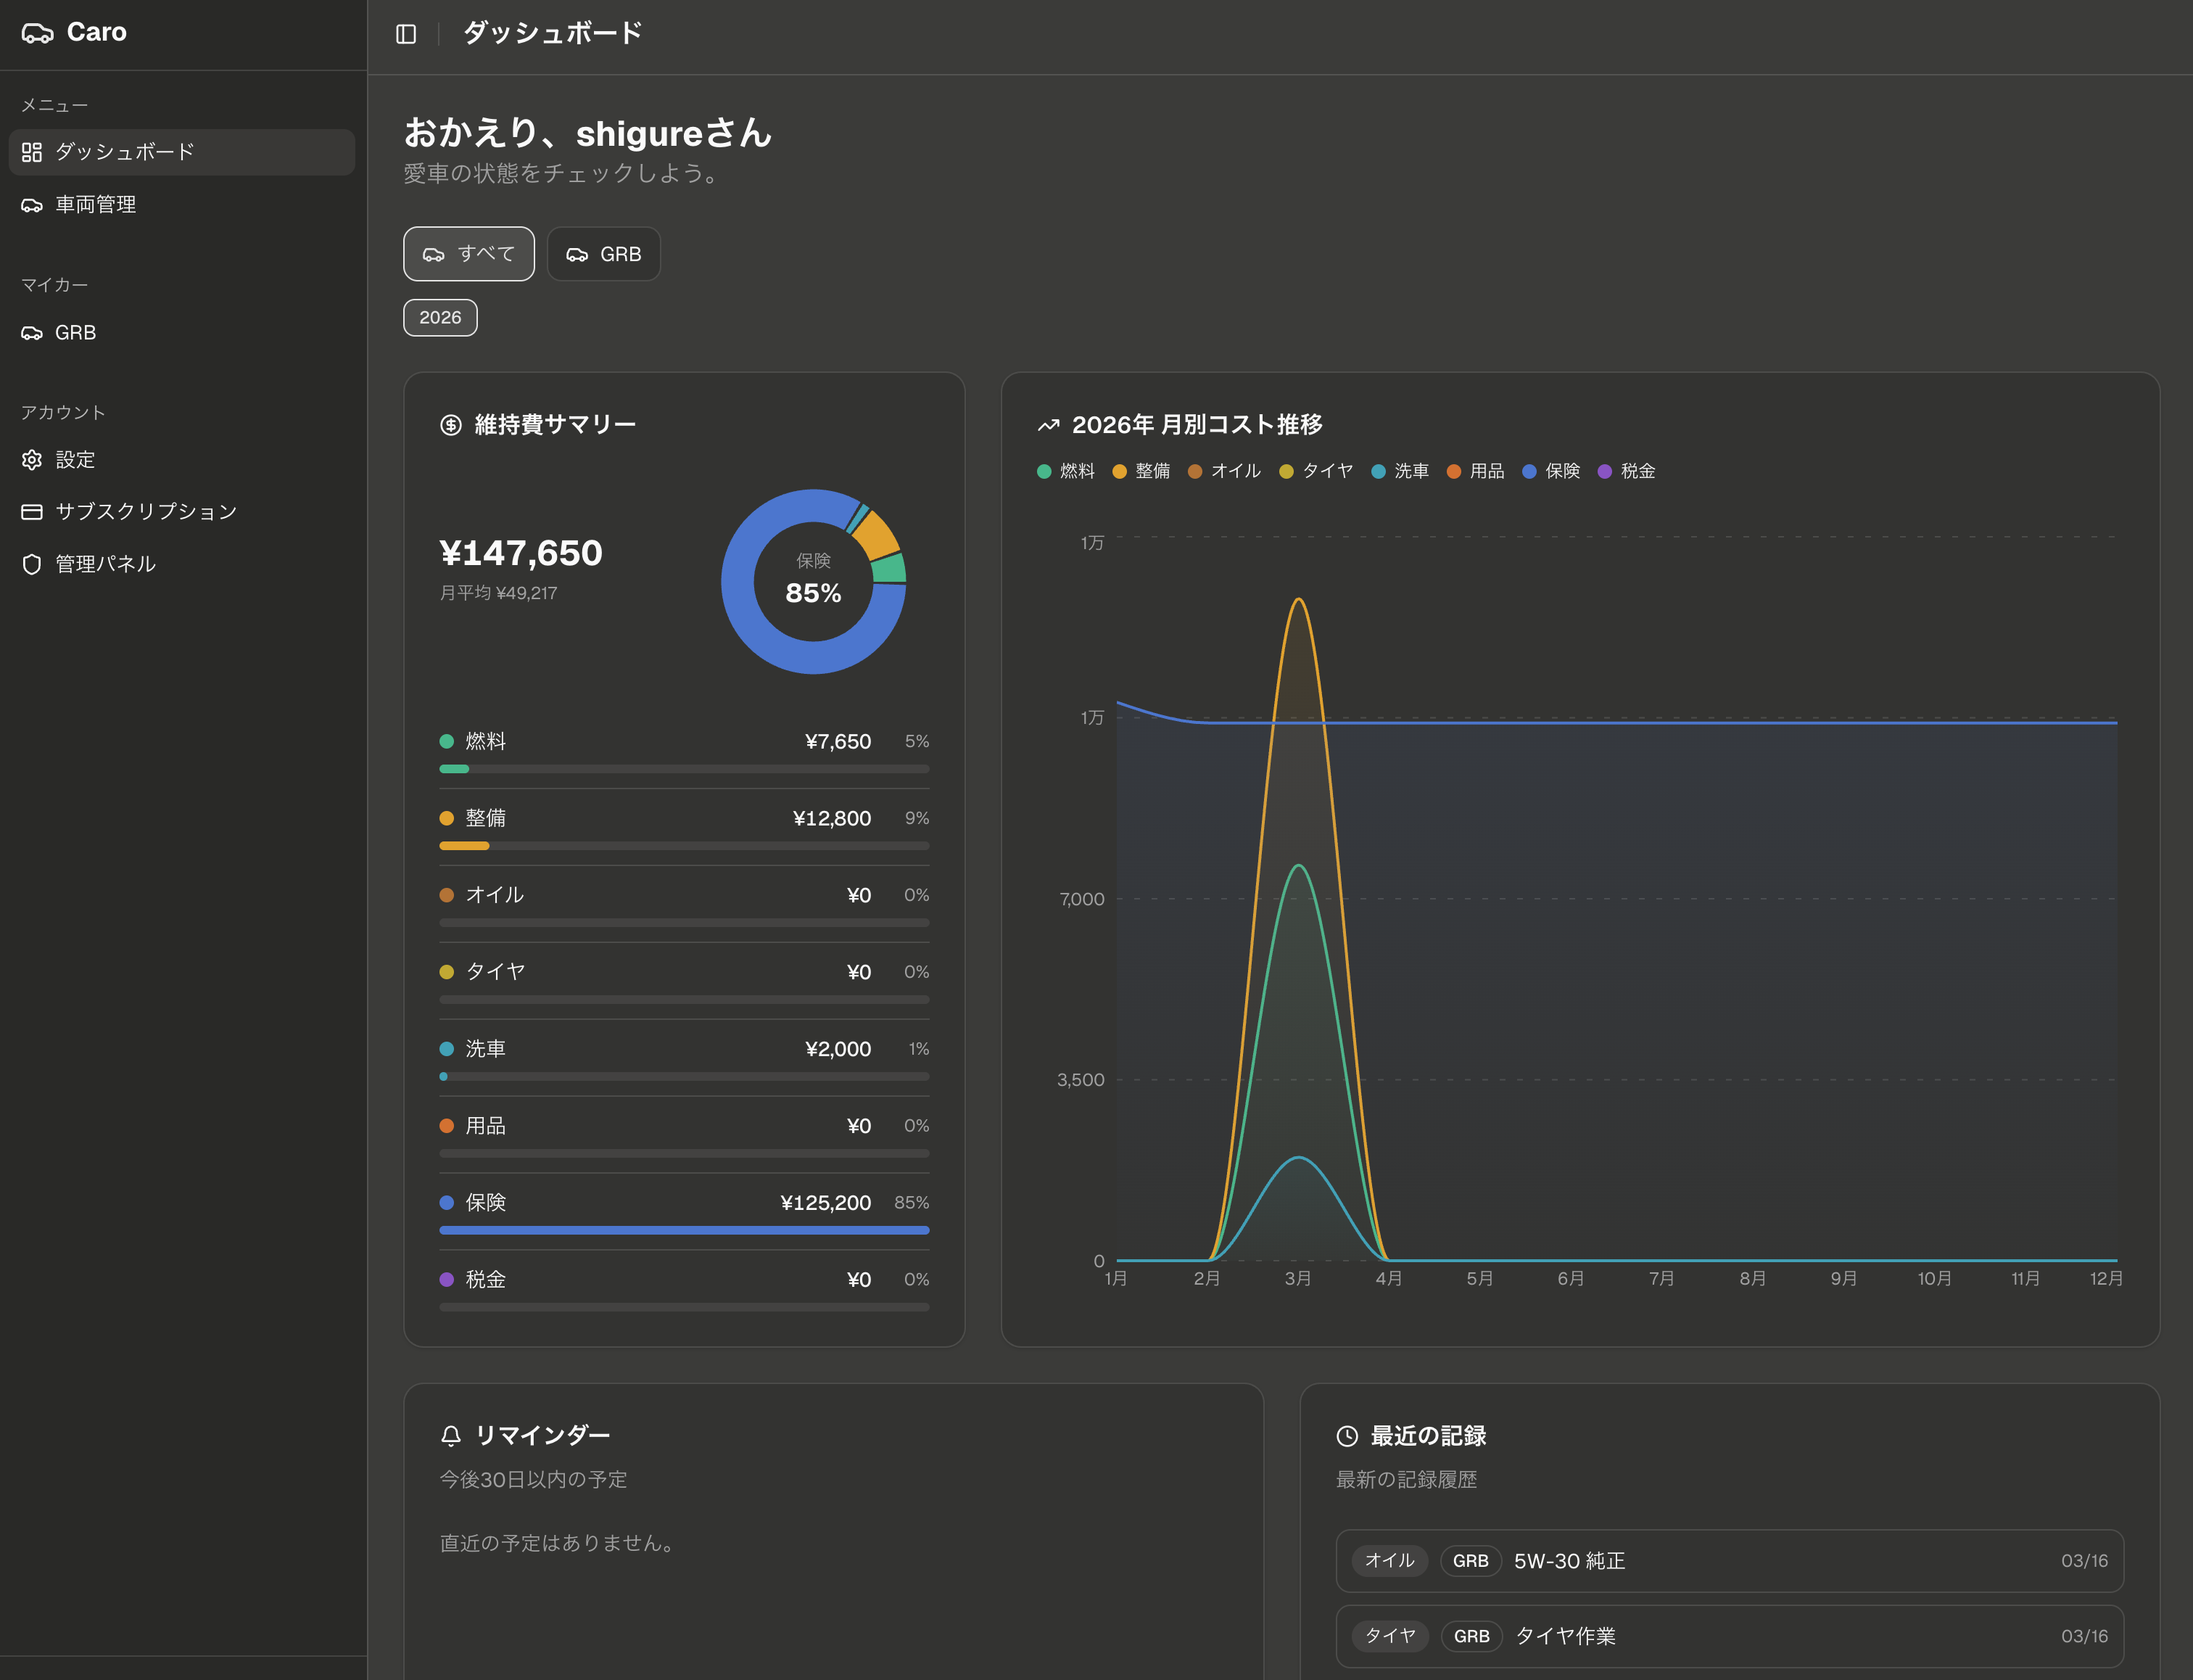Viewport: 2193px width, 1680px height.
Task: Click the car icon in the GRB filter button
Action: point(577,255)
